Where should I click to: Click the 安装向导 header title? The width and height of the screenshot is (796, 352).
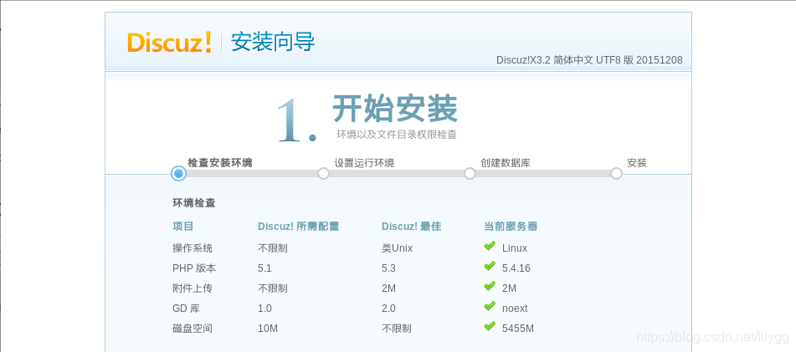tap(273, 42)
